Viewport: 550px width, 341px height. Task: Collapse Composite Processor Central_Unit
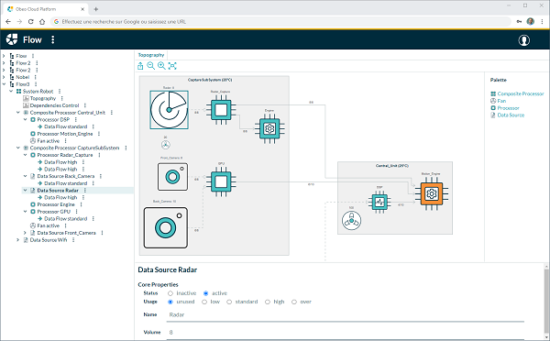pyautogui.click(x=18, y=113)
